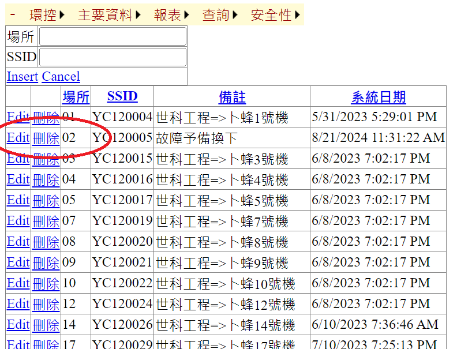Click the minus icon left of 環控
The height and width of the screenshot is (349, 457).
(x=13, y=15)
